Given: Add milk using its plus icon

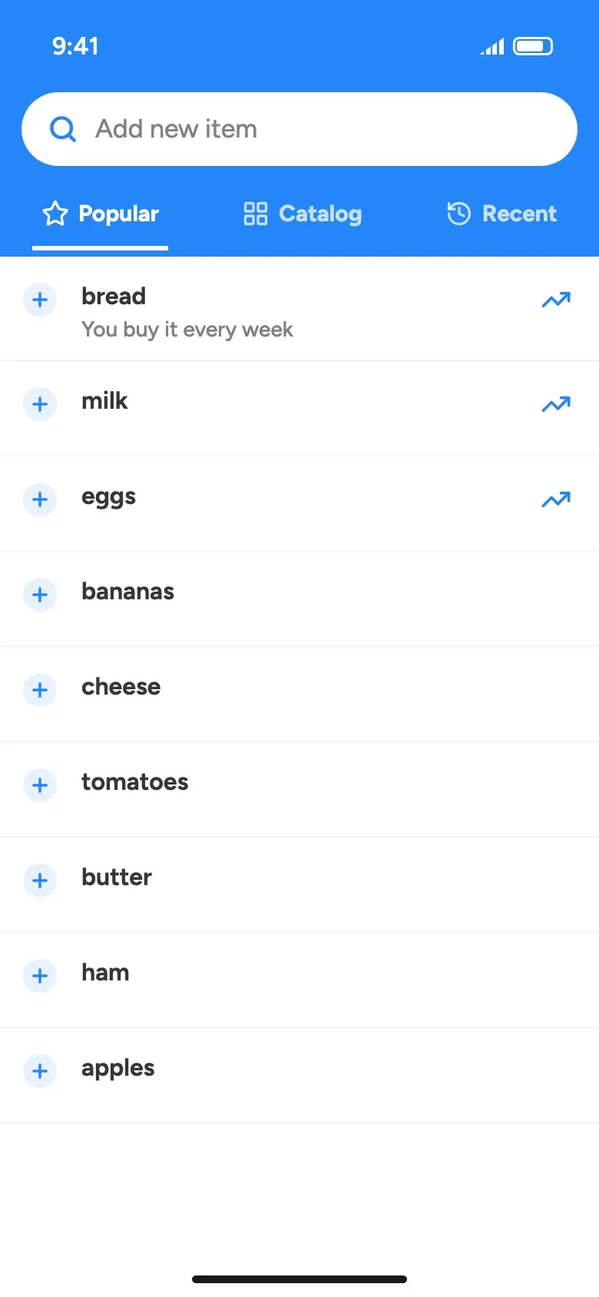Looking at the screenshot, I should coord(40,404).
